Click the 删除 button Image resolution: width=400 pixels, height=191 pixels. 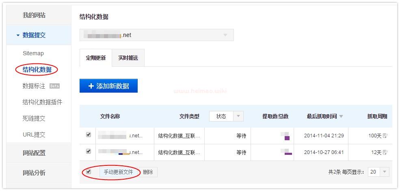[148, 172]
